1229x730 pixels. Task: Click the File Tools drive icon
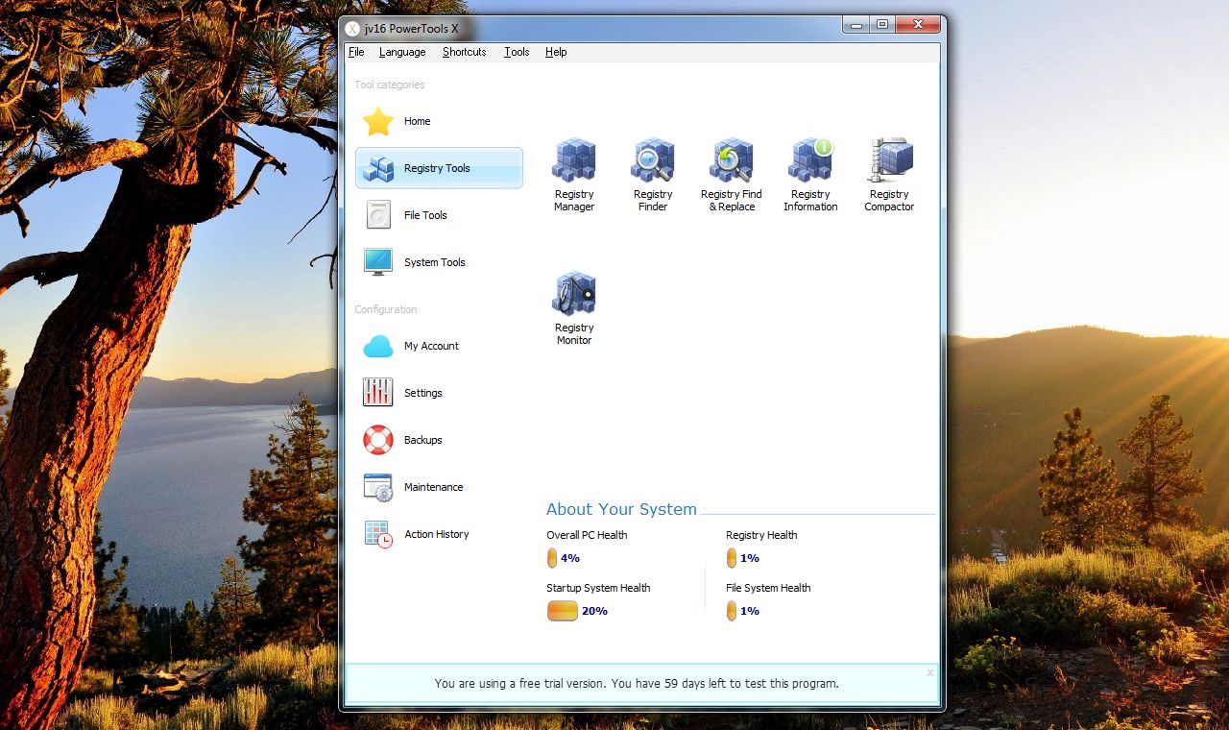click(x=378, y=215)
